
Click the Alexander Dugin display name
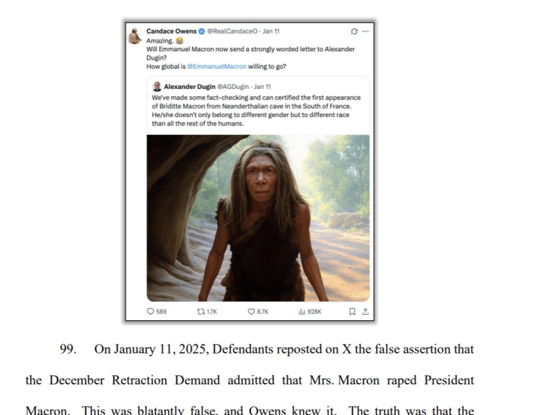point(190,87)
